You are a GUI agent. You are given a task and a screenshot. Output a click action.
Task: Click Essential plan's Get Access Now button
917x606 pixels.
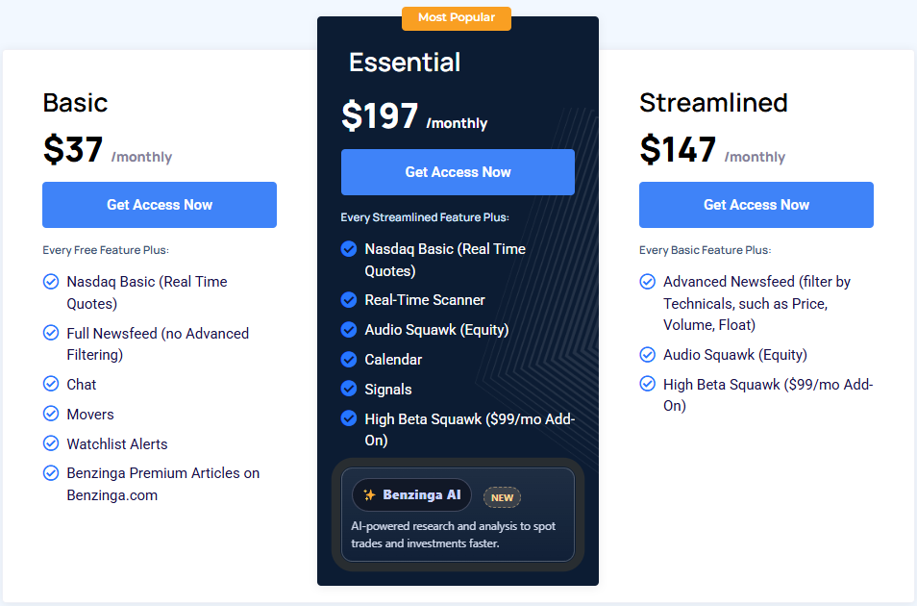pyautogui.click(x=458, y=172)
